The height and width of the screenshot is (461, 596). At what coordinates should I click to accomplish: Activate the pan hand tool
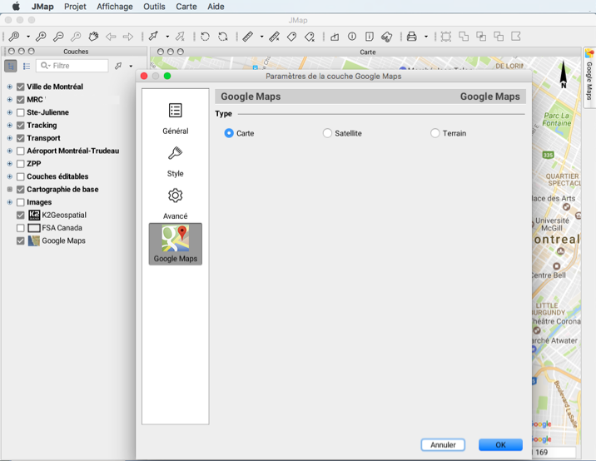93,37
